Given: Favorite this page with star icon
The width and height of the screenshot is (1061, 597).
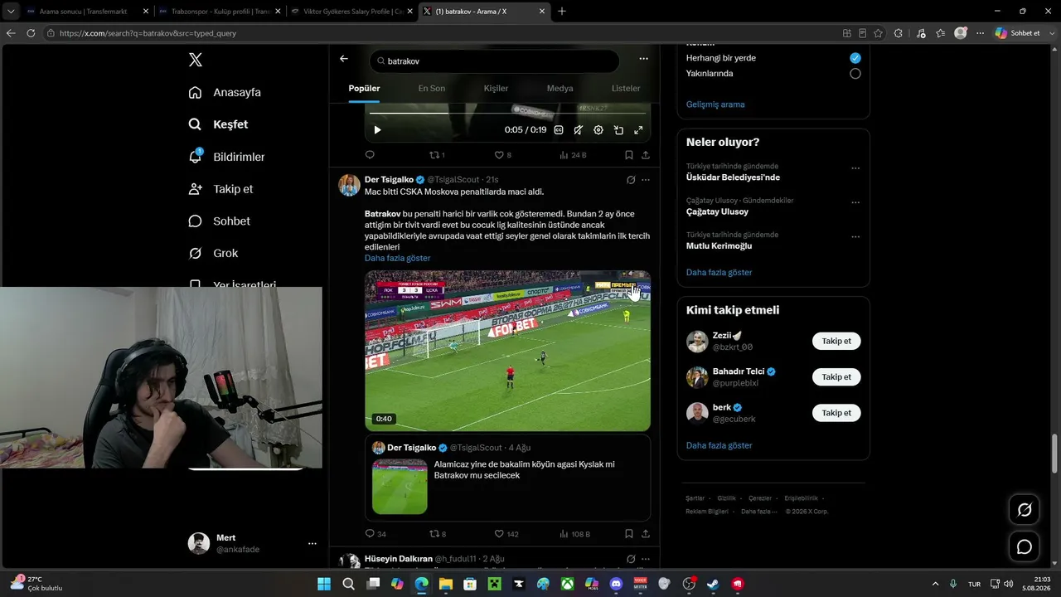Looking at the screenshot, I should coord(878,33).
